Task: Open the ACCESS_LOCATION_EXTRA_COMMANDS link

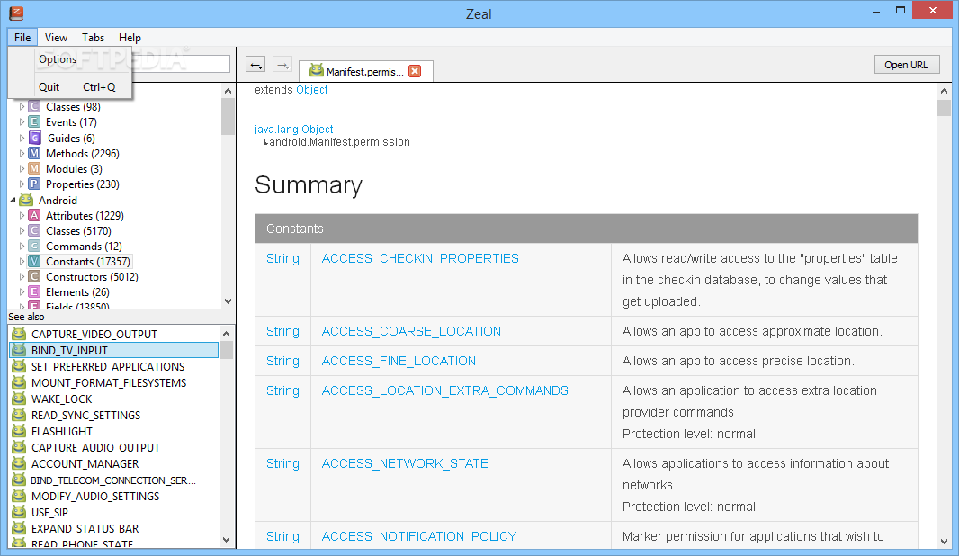Action: pyautogui.click(x=444, y=390)
